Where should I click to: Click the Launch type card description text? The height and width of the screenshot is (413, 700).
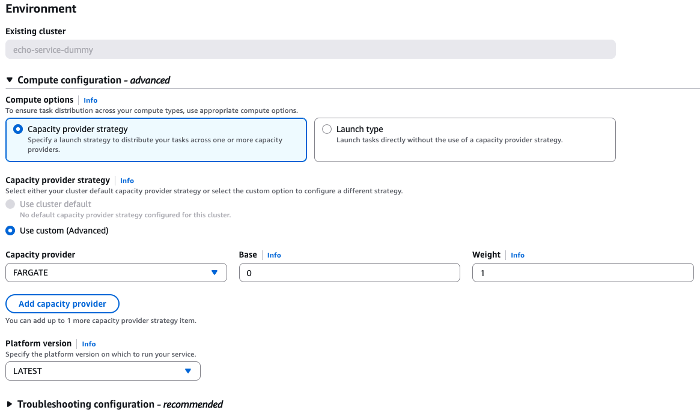pyautogui.click(x=449, y=140)
